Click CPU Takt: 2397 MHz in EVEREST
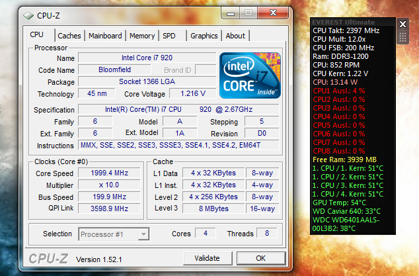The width and height of the screenshot is (419, 276). [346, 30]
